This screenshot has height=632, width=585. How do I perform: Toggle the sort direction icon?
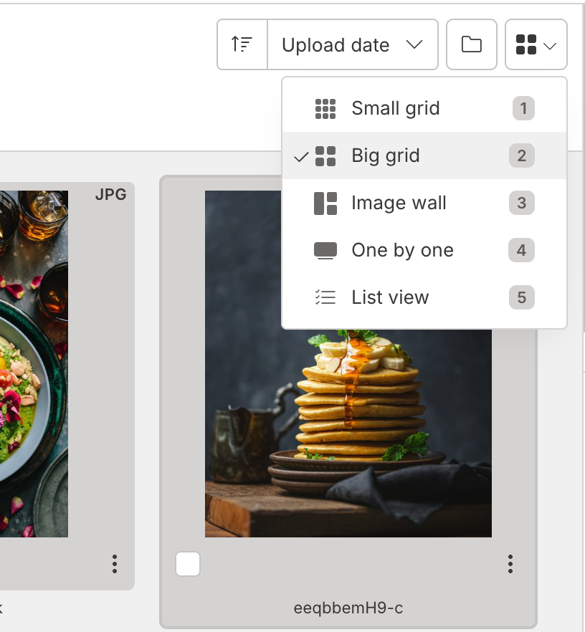click(x=242, y=44)
